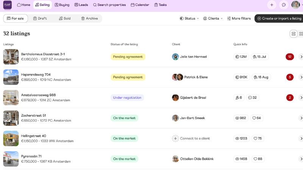Open the Selling tab
Image resolution: width=303 pixels, height=170 pixels.
click(42, 5)
